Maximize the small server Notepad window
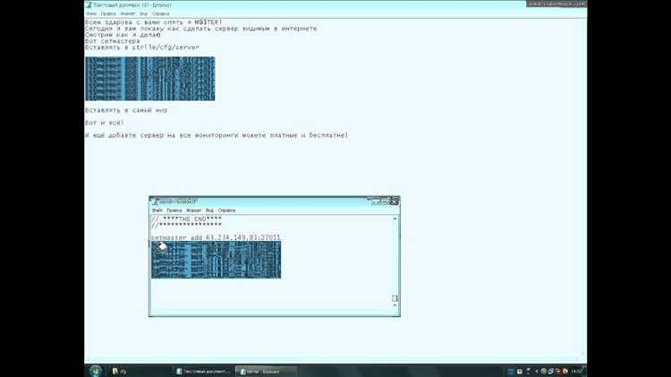The width and height of the screenshot is (671, 377). [x=385, y=201]
